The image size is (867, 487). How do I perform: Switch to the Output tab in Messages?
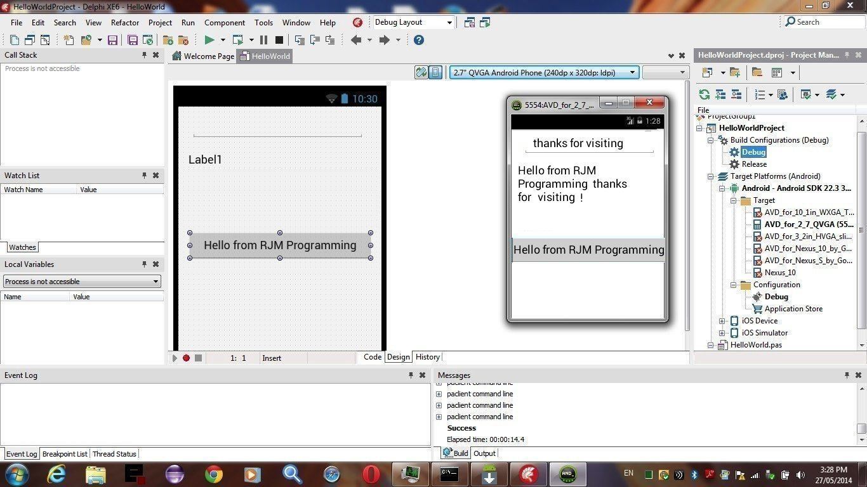(484, 453)
